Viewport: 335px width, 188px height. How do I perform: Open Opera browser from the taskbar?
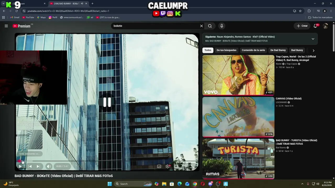[x=203, y=184]
